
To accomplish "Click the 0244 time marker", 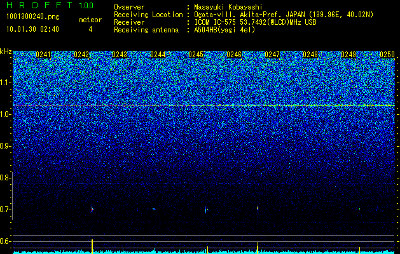I will [x=158, y=55].
